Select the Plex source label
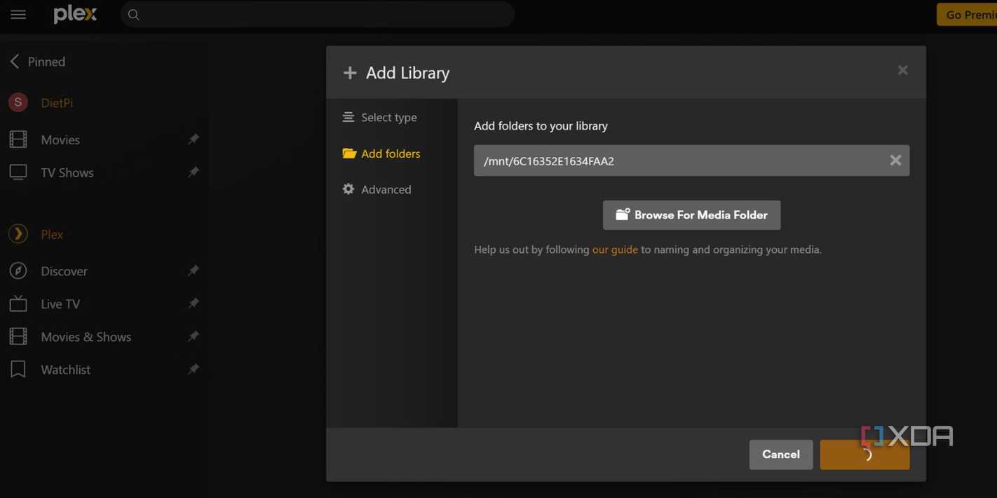 coord(52,235)
